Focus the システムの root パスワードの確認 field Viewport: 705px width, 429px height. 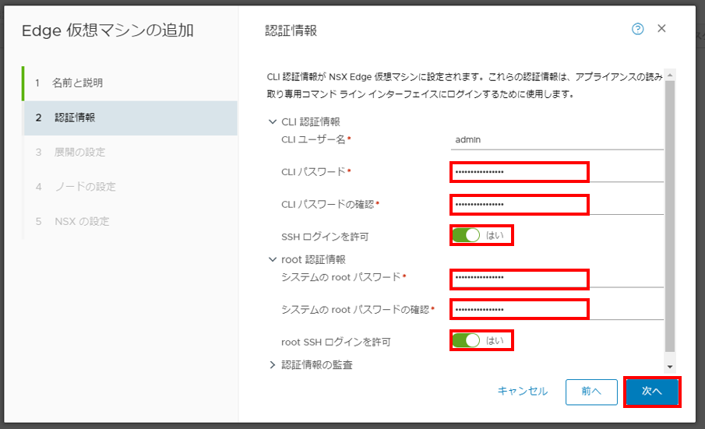[x=557, y=310]
